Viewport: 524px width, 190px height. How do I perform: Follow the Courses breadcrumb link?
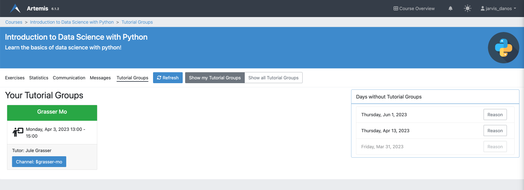point(14,22)
